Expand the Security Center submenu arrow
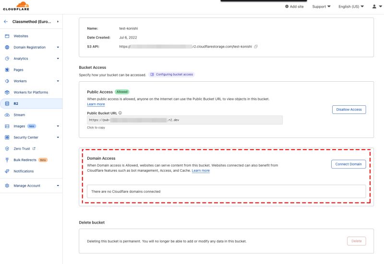384x264 pixels. 58,138
